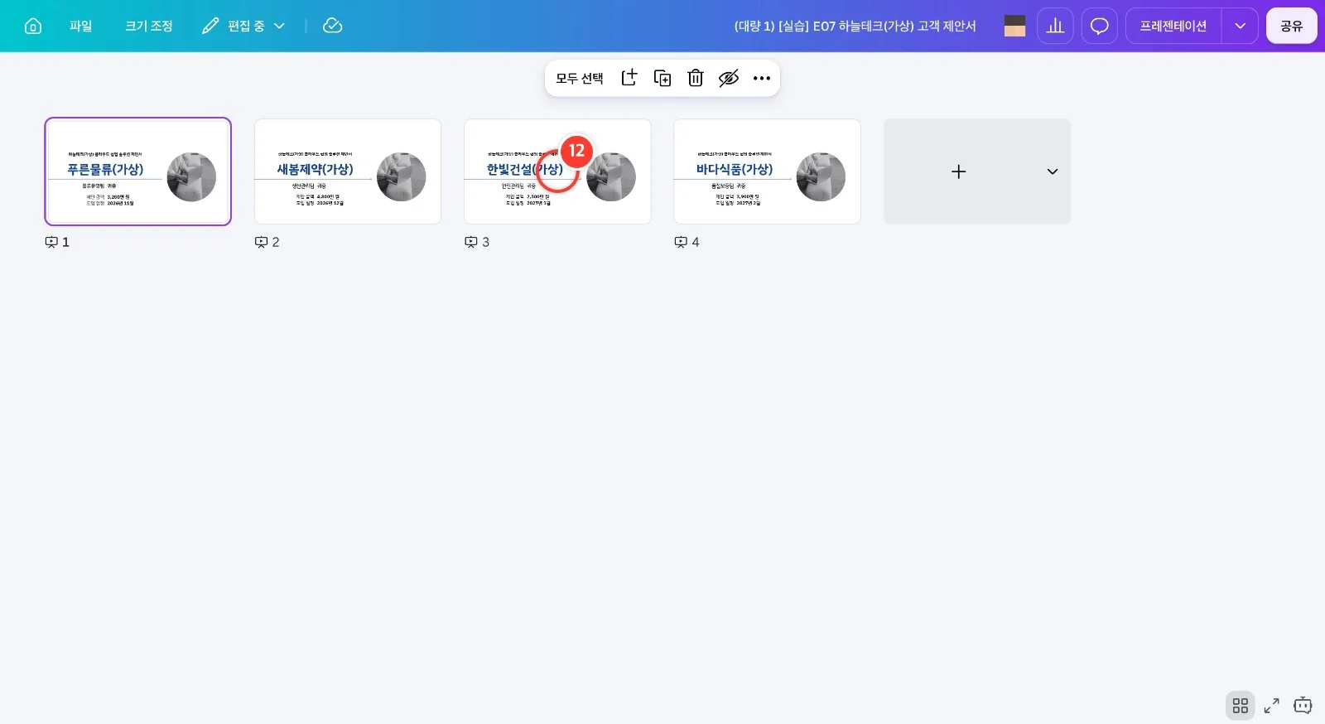Click the plus to add page
This screenshot has height=724, width=1325.
958,171
